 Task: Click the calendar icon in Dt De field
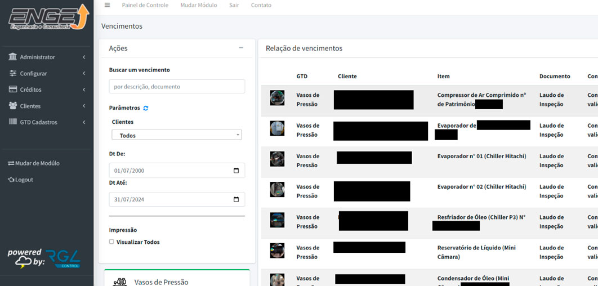pos(236,171)
